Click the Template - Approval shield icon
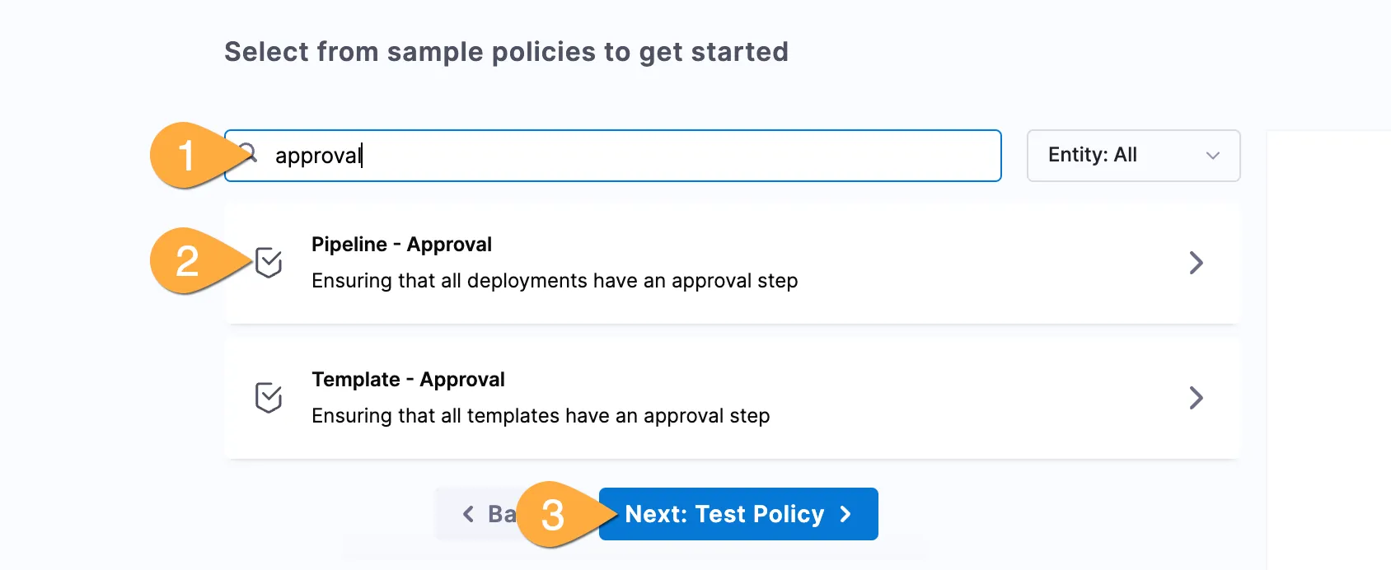Viewport: 1391px width, 570px height. point(269,398)
